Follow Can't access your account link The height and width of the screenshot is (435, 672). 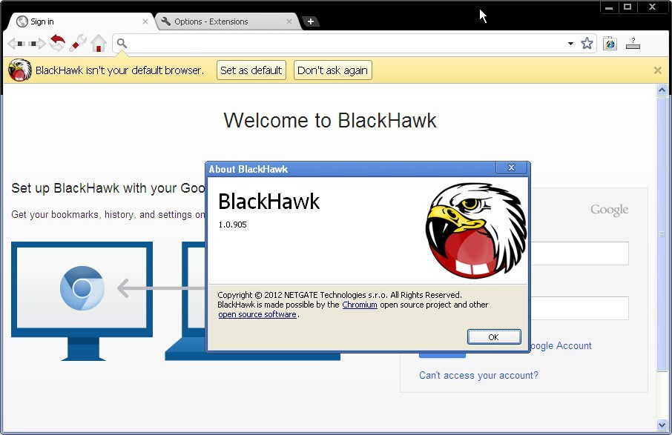(x=478, y=375)
